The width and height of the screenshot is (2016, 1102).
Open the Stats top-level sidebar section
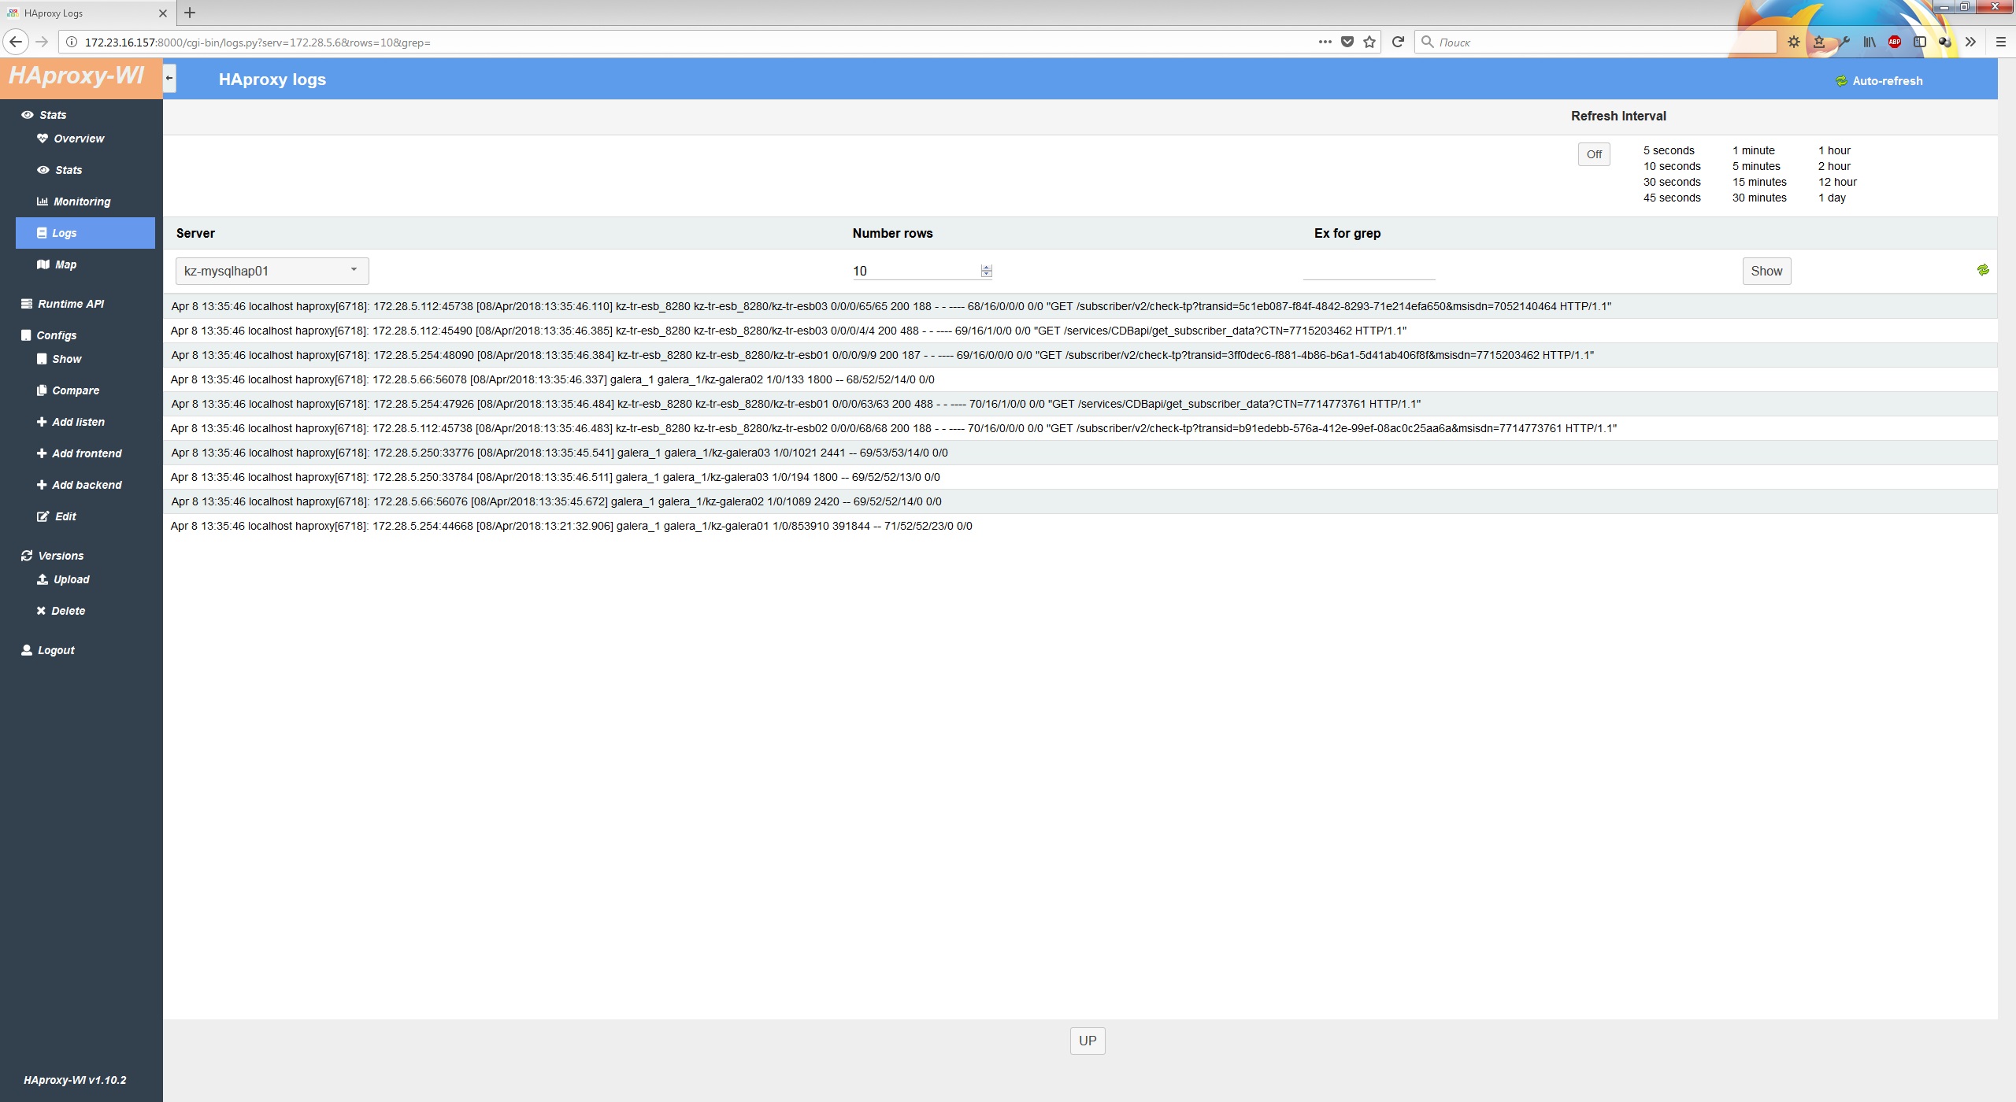45,115
